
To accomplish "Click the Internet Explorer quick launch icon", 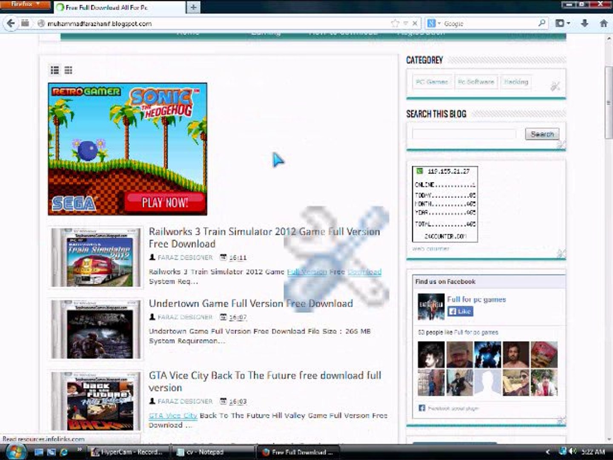I will tap(64, 452).
